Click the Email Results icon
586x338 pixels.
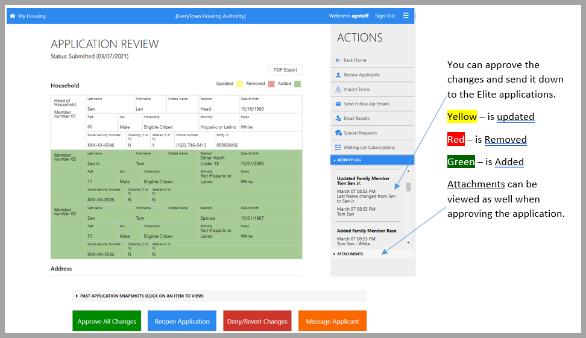click(338, 119)
